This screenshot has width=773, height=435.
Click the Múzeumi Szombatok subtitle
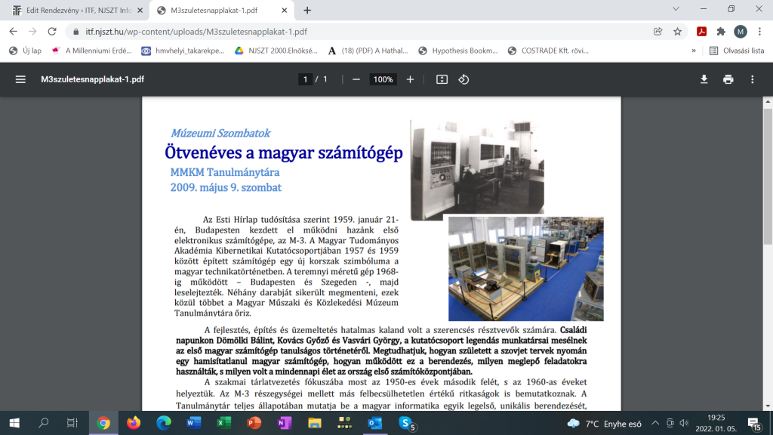click(220, 133)
